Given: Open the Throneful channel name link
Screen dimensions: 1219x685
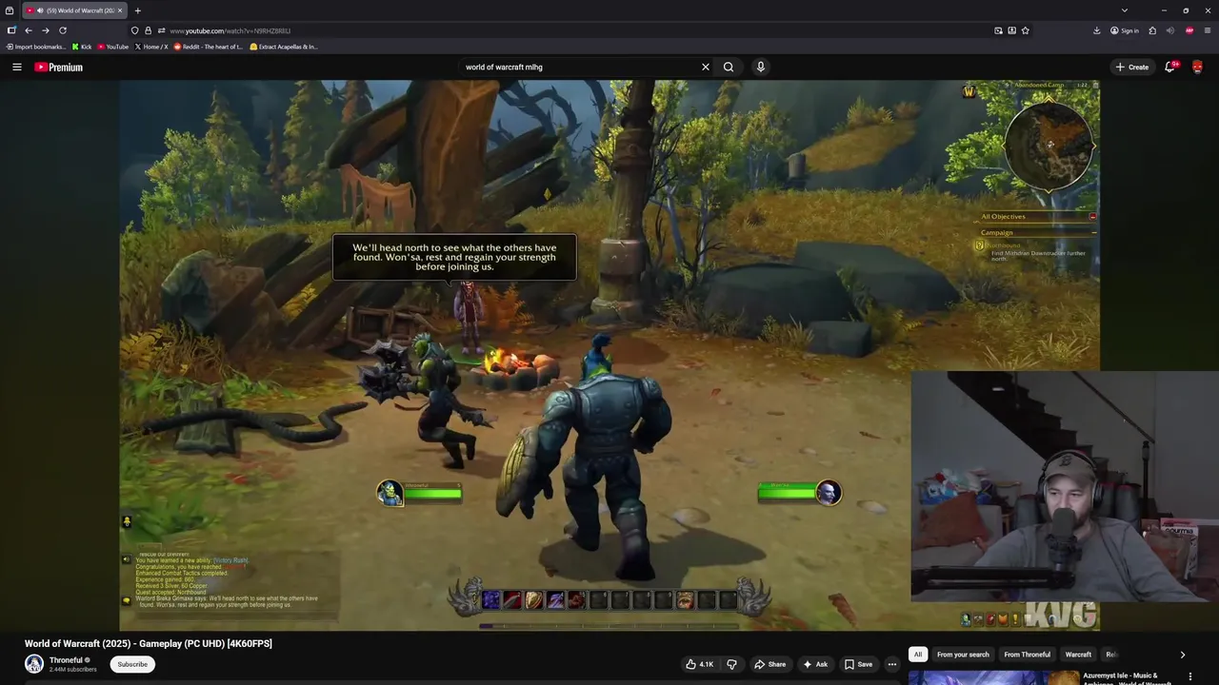Looking at the screenshot, I should click(66, 660).
